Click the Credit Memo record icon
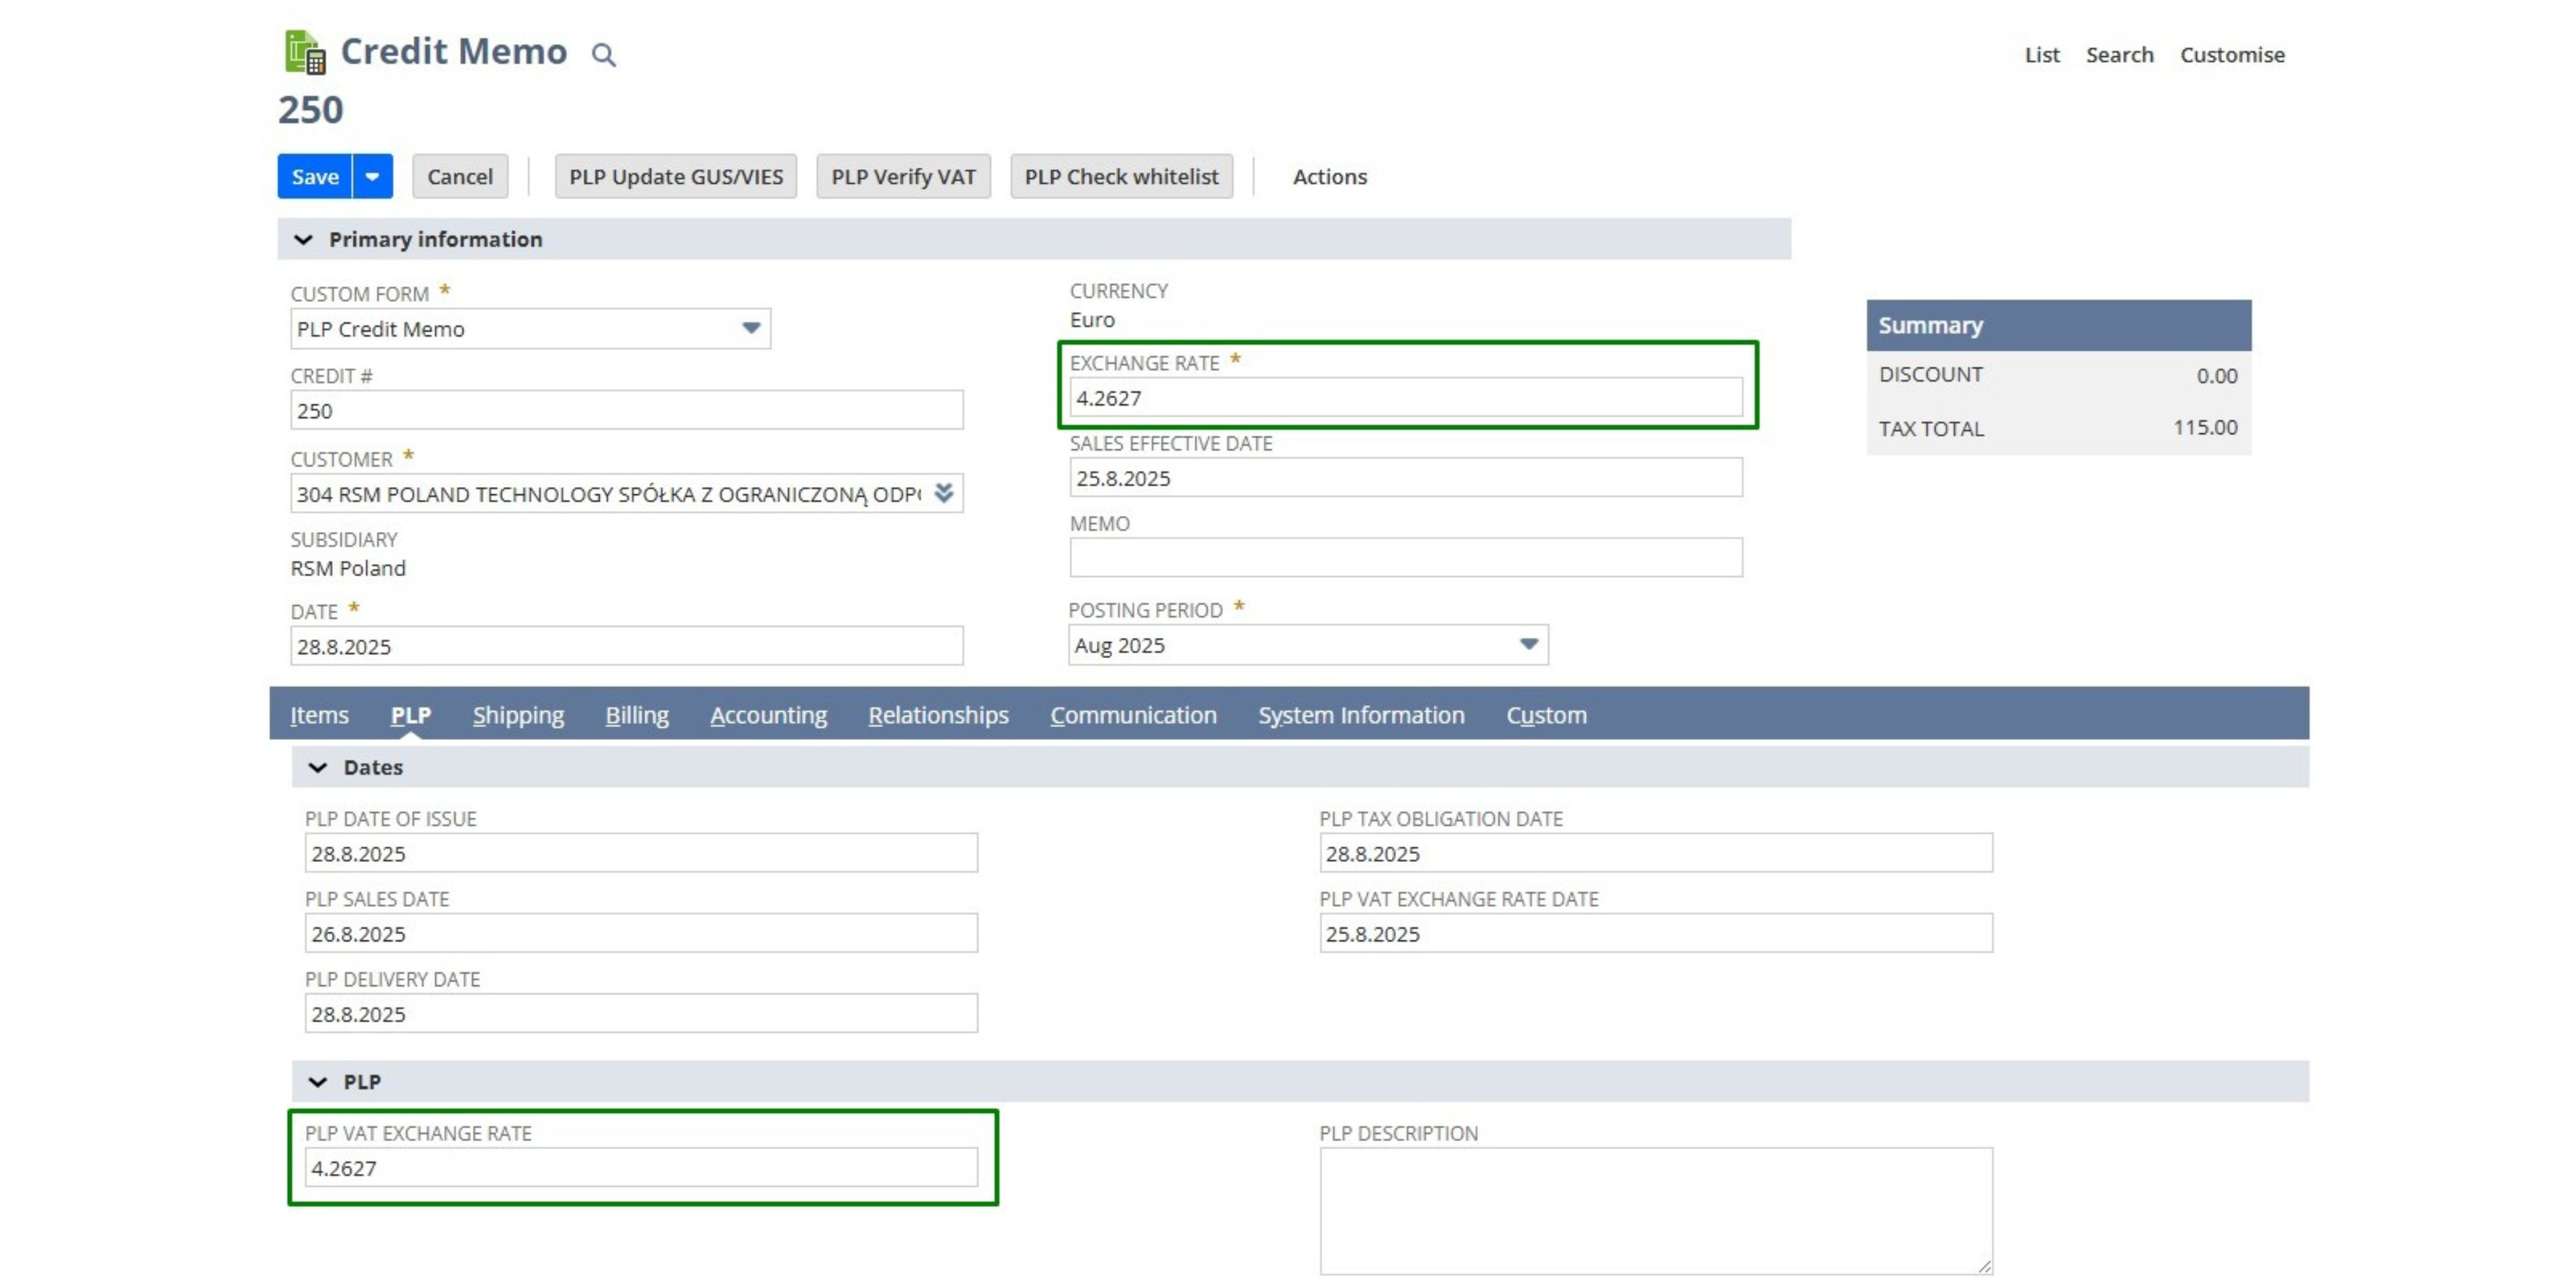This screenshot has width=2576, height=1288. click(x=305, y=52)
